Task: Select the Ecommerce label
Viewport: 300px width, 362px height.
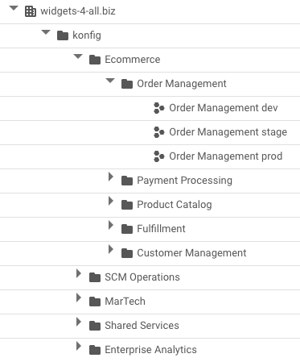Action: [133, 60]
